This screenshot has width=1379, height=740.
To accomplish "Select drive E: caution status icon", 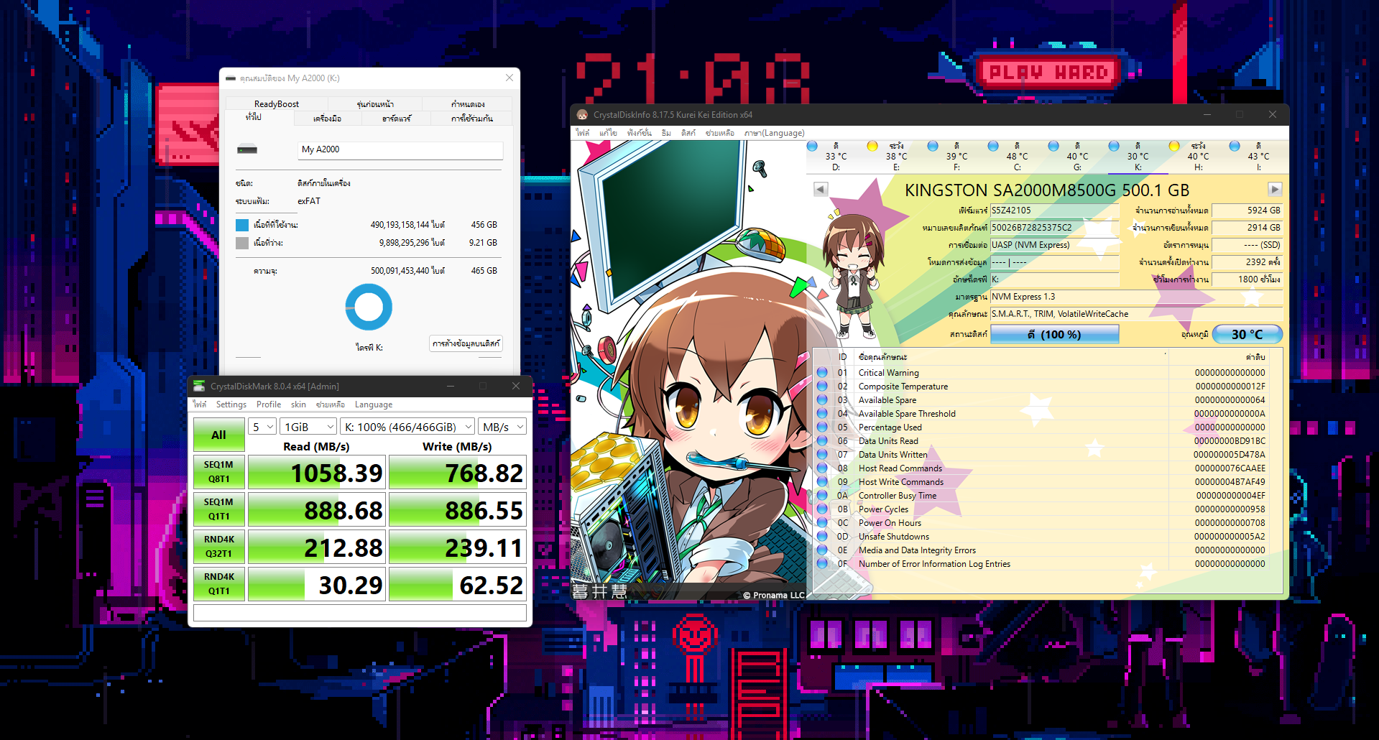I will tap(872, 147).
